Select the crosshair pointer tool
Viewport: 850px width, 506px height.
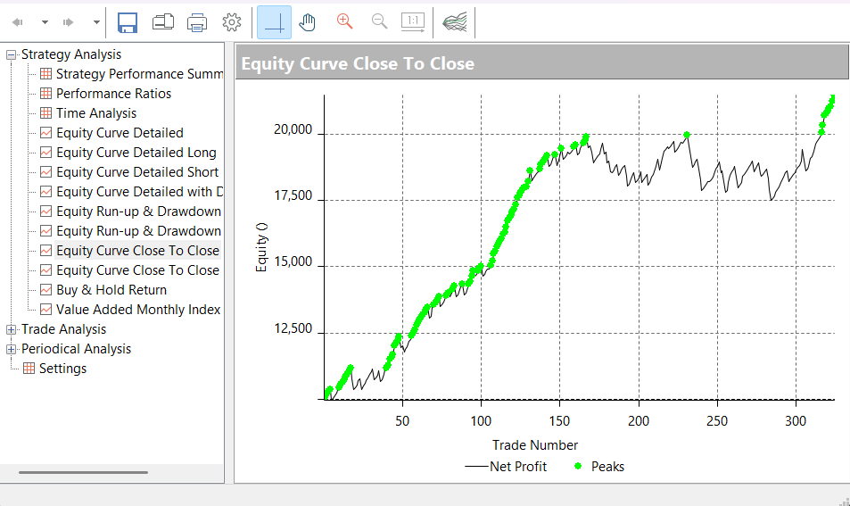[x=275, y=23]
